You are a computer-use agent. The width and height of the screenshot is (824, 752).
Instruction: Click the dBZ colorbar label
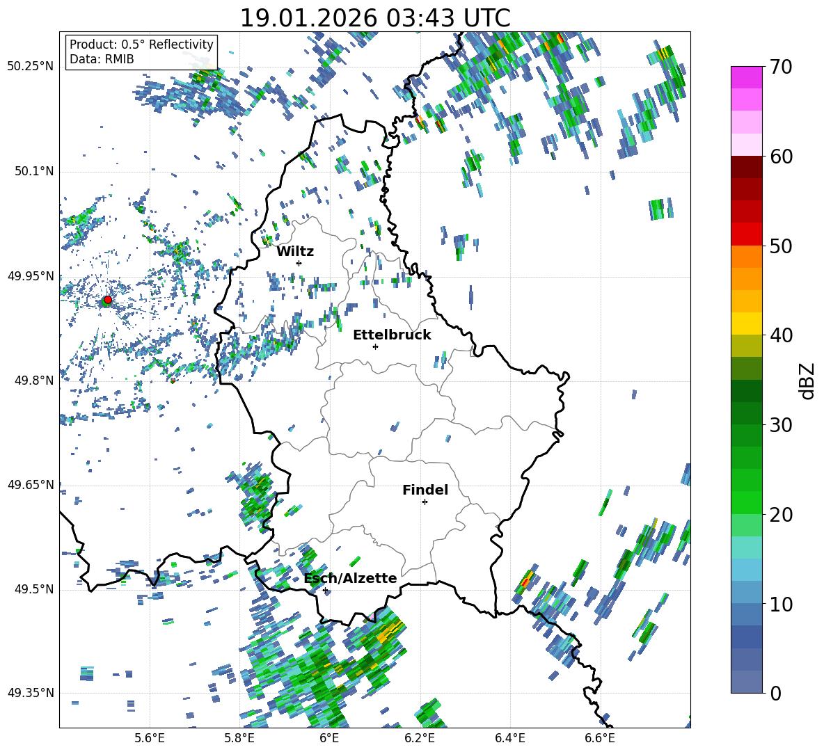808,381
